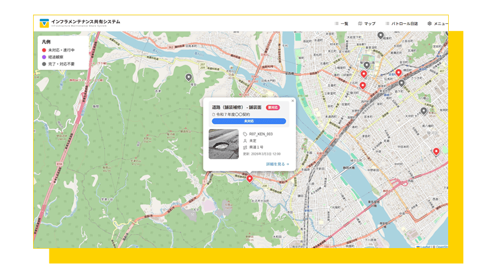Click the インフラメンテナンス共有システム title text
The image size is (497, 279).
[86, 22]
